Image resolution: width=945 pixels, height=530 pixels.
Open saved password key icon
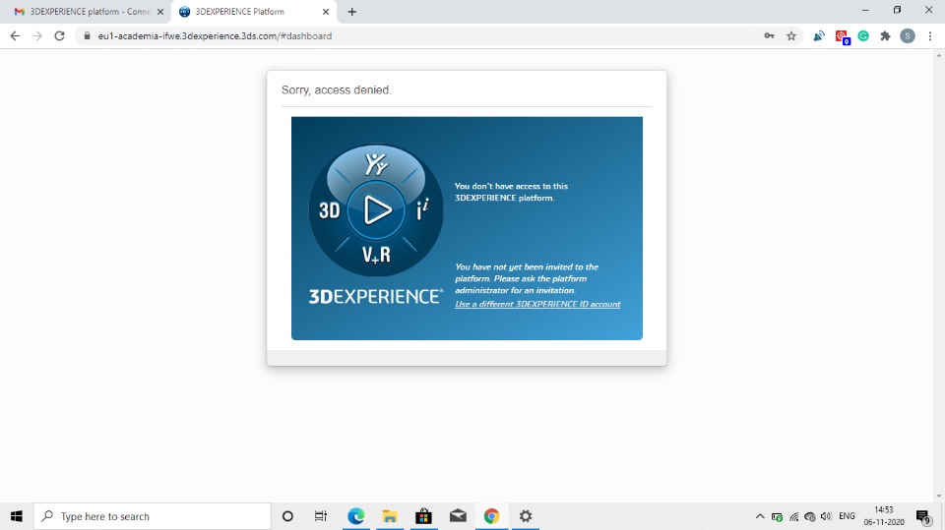point(769,36)
